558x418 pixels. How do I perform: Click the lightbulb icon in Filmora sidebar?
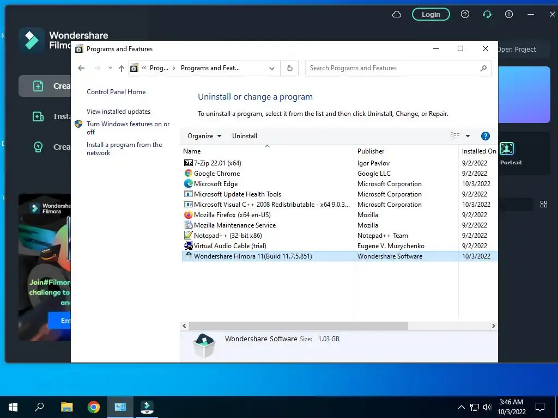coord(38,147)
